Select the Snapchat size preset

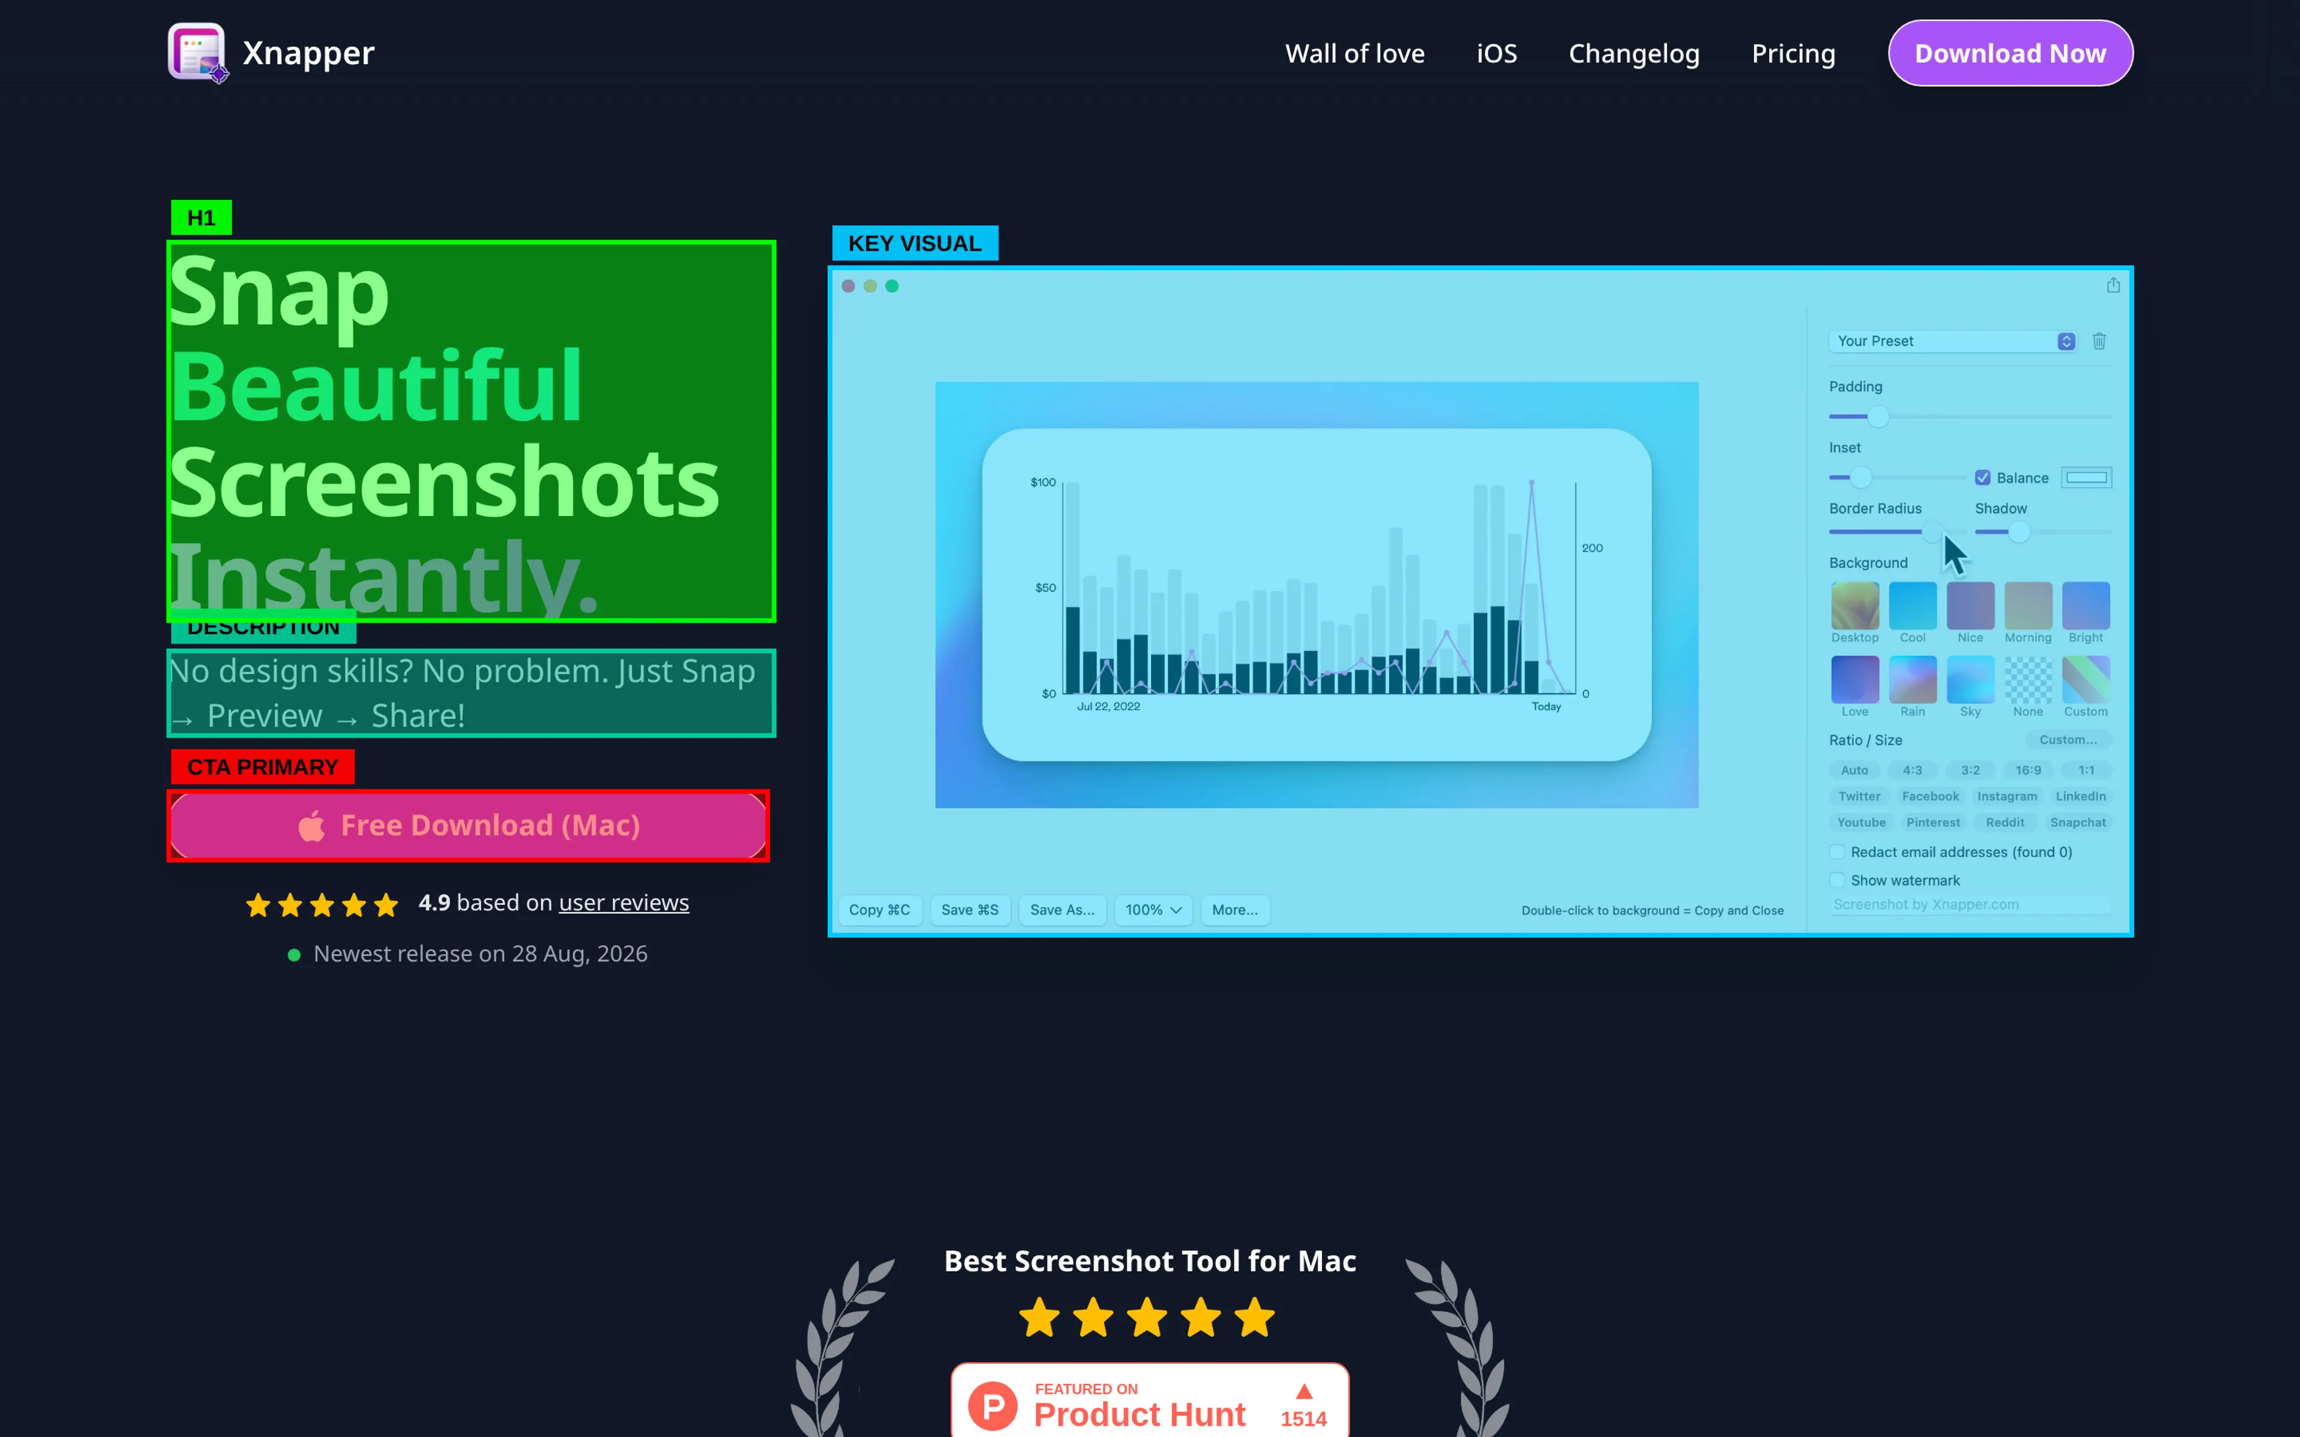(x=2078, y=822)
